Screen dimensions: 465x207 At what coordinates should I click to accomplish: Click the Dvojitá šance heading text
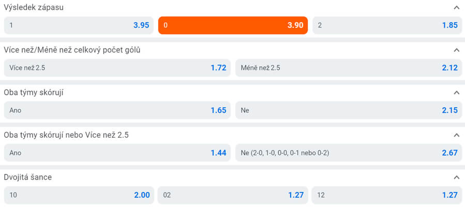(28, 178)
